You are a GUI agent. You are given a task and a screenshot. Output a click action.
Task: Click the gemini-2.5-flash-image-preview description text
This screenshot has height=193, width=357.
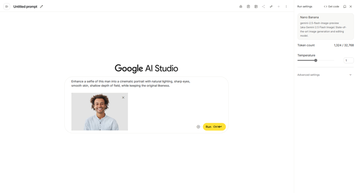[x=323, y=29]
